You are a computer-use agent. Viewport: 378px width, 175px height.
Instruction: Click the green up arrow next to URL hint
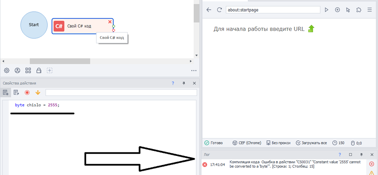tap(311, 29)
